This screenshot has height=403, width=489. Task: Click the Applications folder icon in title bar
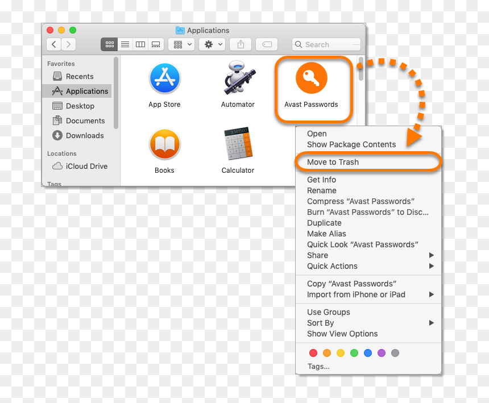coord(180,30)
